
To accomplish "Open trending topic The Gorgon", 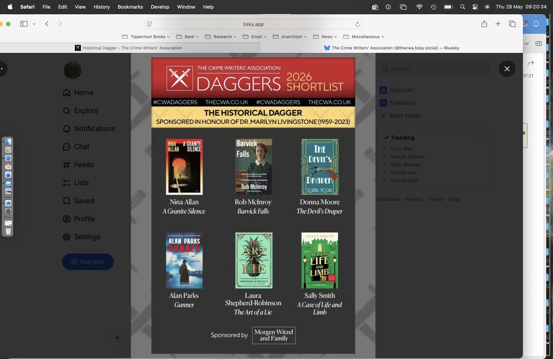I will [x=404, y=180].
